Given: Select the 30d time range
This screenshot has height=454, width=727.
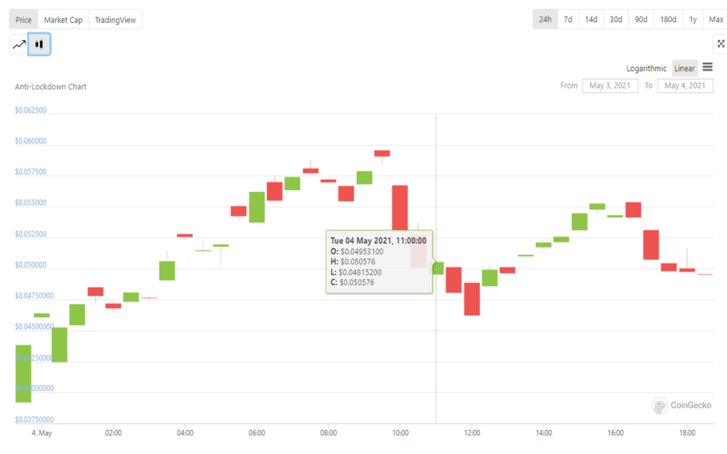Looking at the screenshot, I should pos(616,19).
